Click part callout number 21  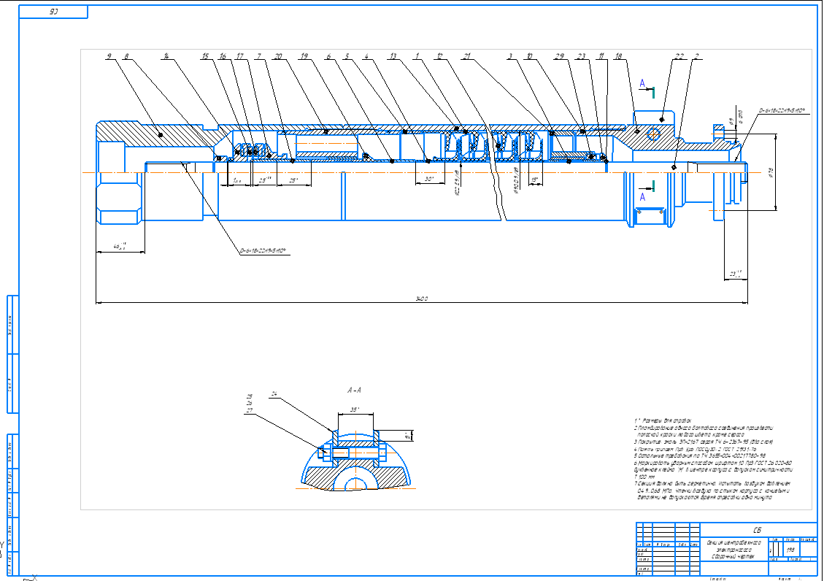tap(466, 55)
